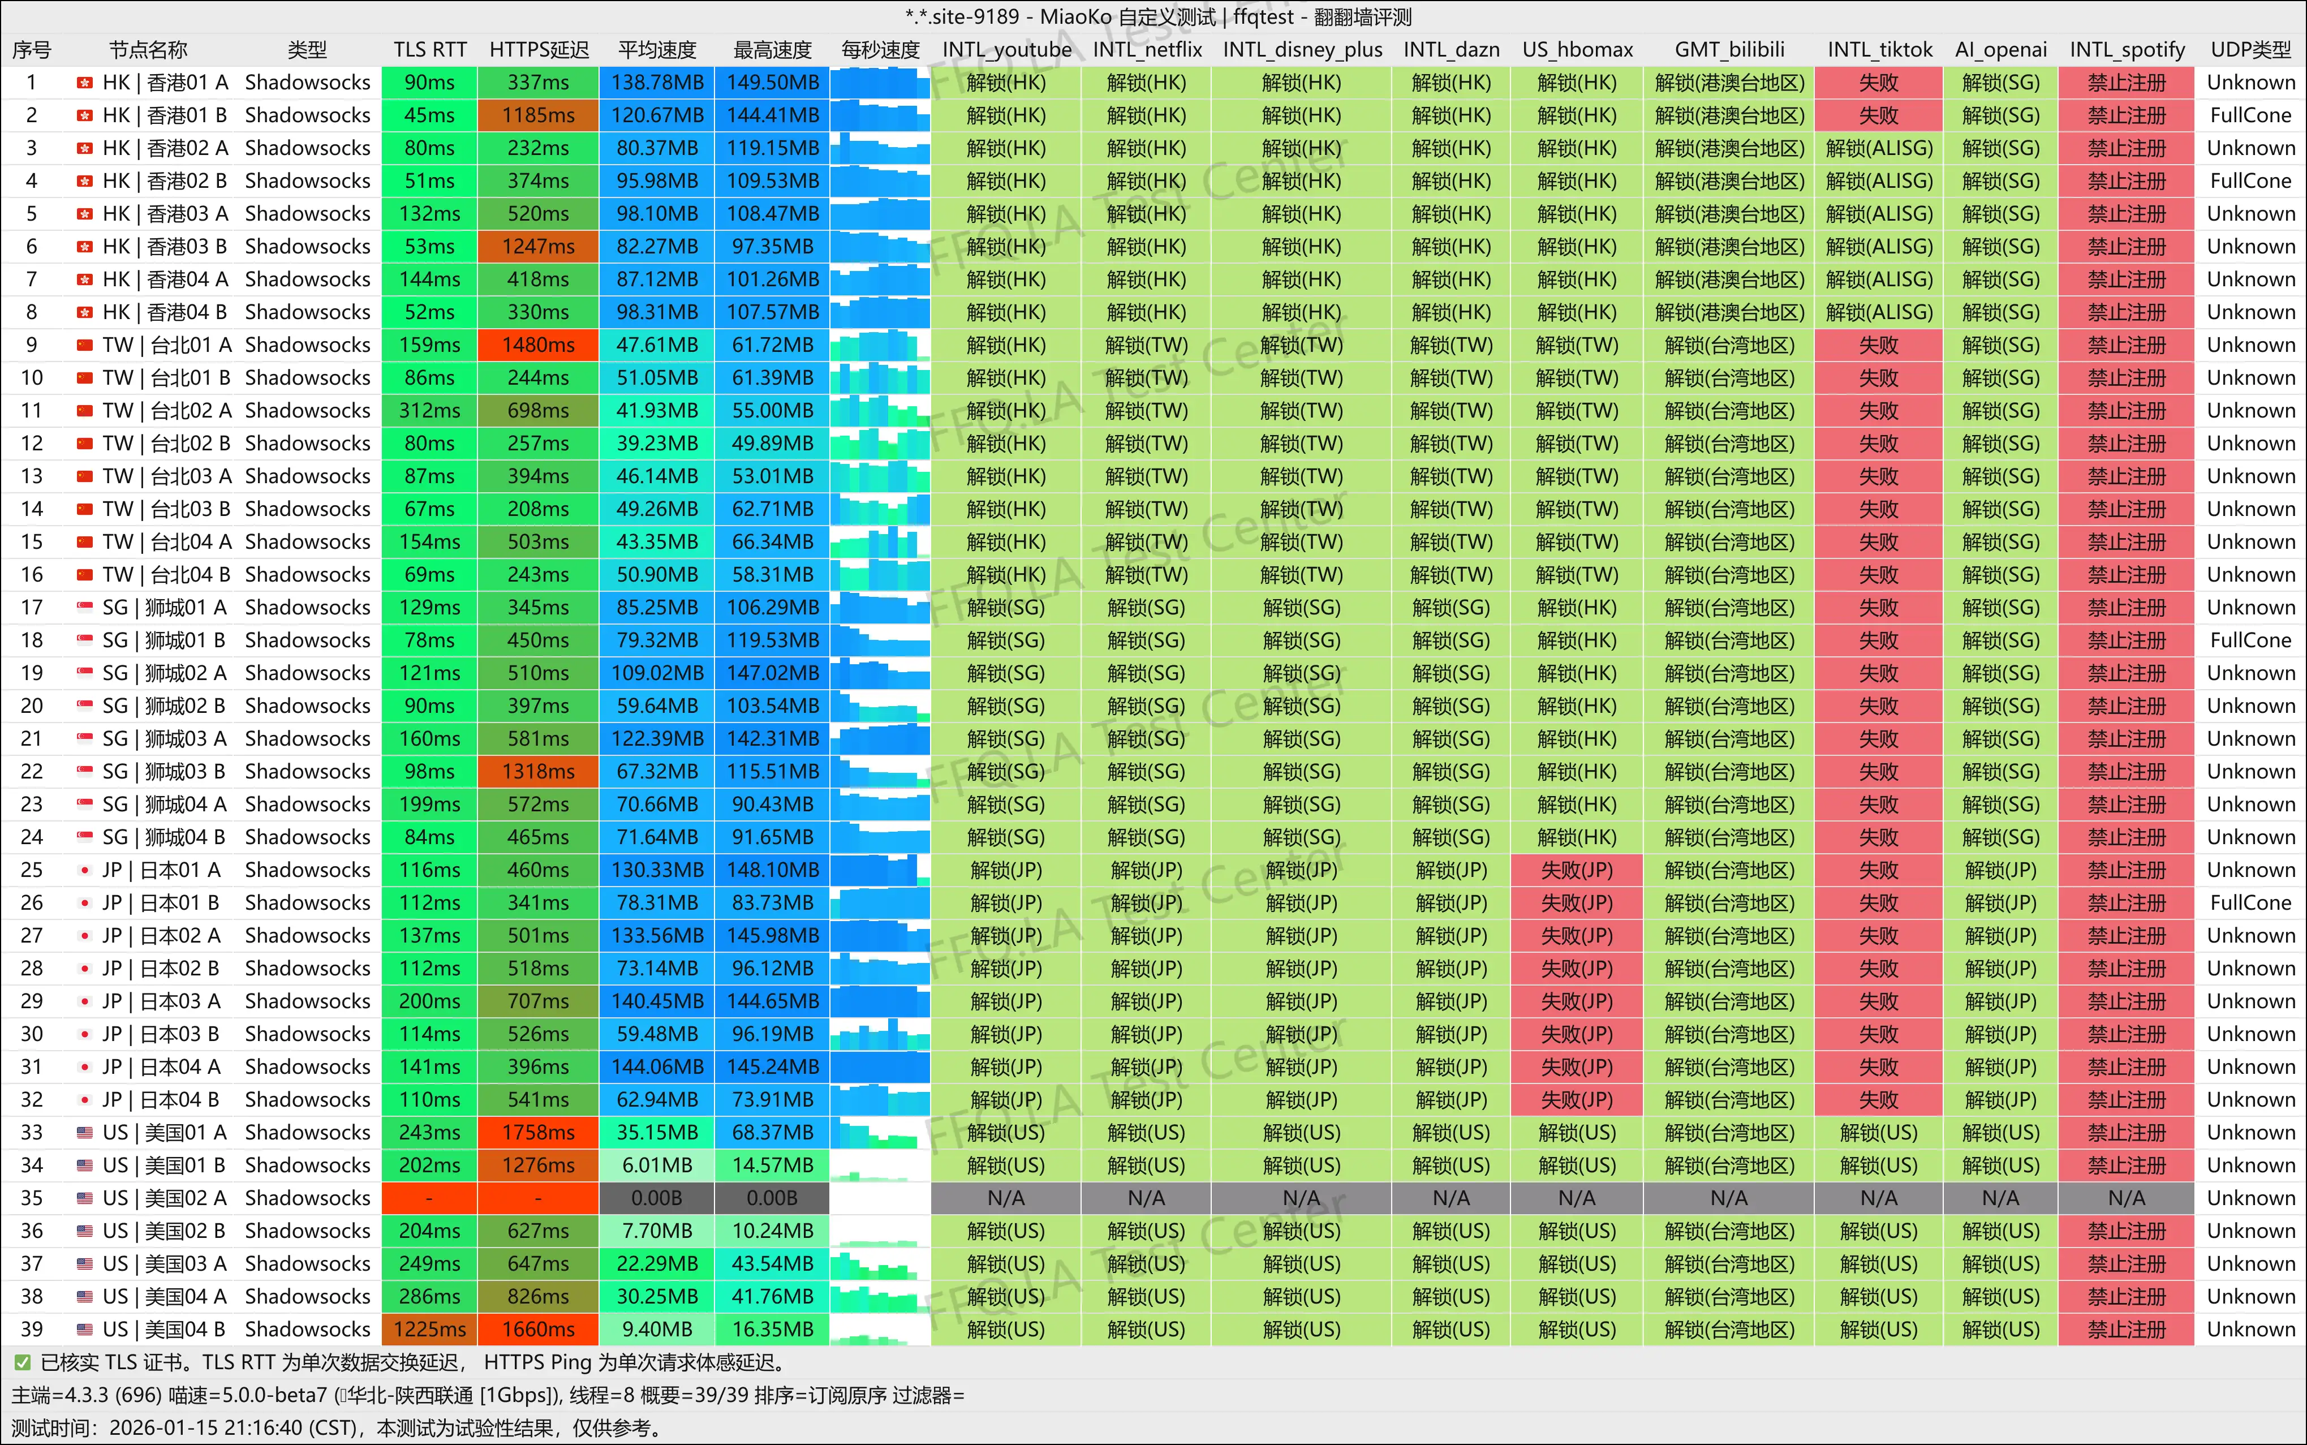Screen dimensions: 2307x1445
Task: Click Singapore flag icon beside SG | 狮城01 A
Action: [84, 608]
